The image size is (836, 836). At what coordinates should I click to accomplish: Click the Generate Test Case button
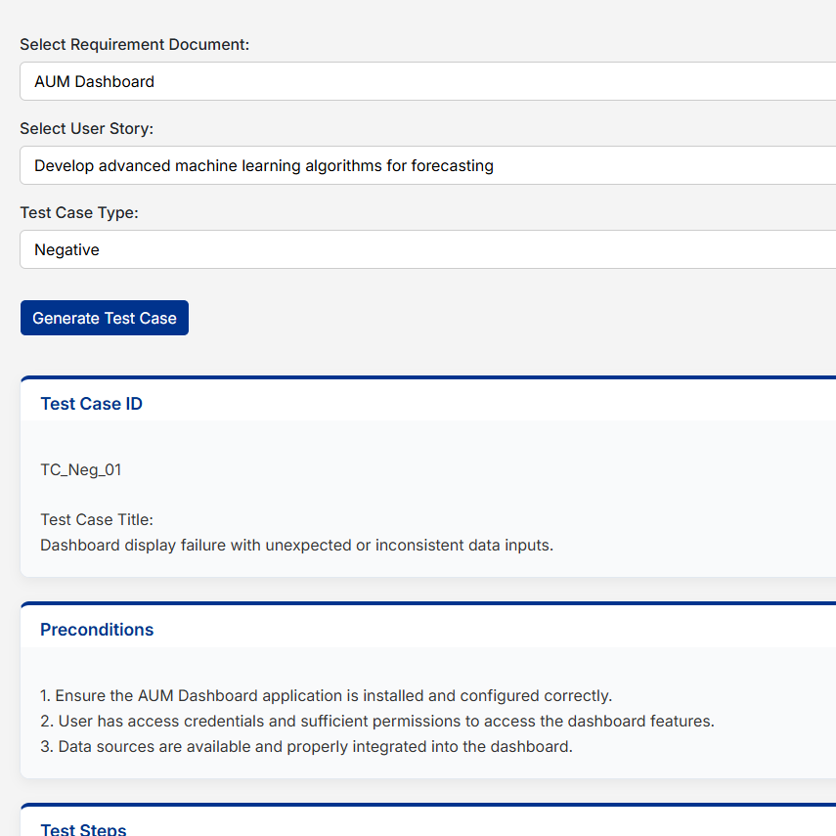coord(105,318)
